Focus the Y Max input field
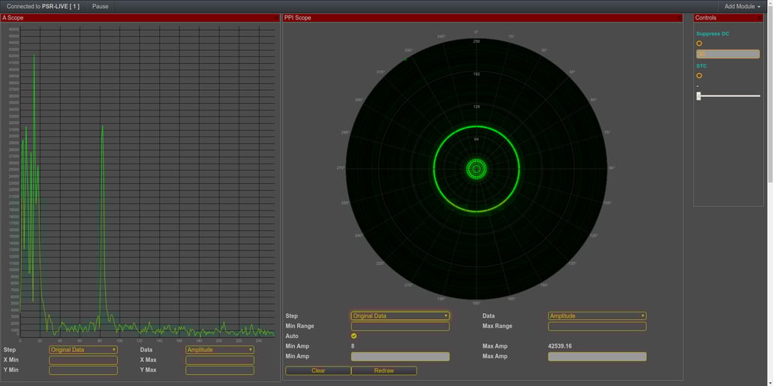The width and height of the screenshot is (773, 386). [x=220, y=370]
